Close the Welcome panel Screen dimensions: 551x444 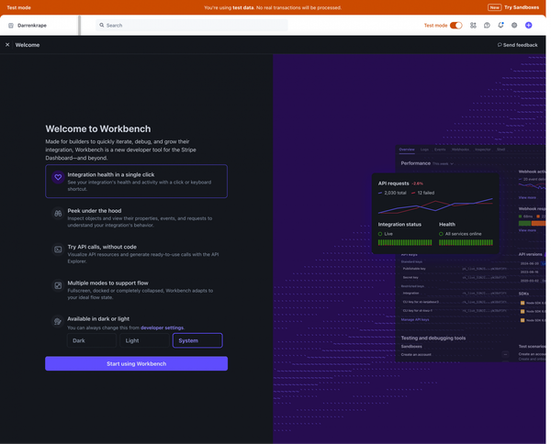pyautogui.click(x=7, y=45)
